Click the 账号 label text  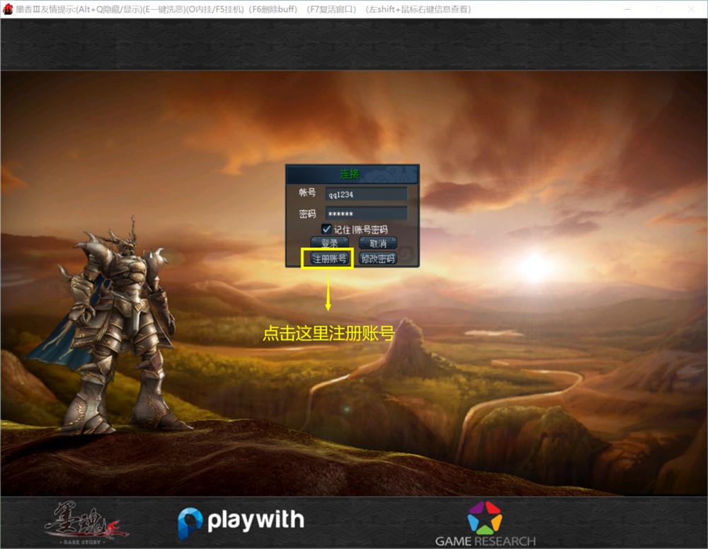click(307, 193)
